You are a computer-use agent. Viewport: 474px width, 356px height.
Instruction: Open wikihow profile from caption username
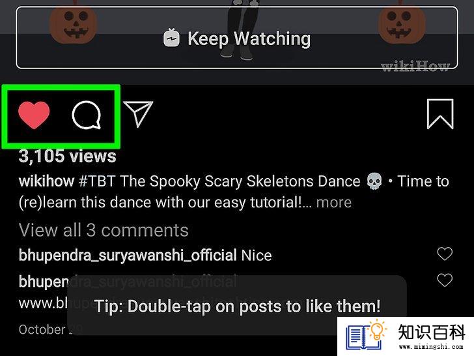(46, 181)
